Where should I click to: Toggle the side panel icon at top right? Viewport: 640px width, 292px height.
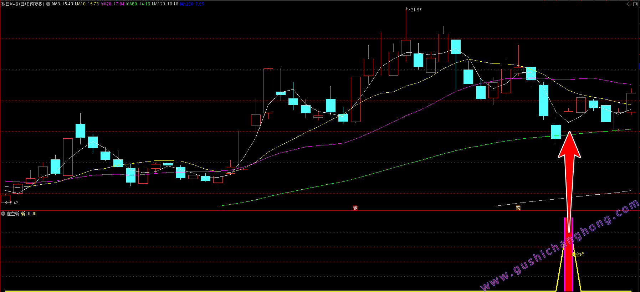[x=635, y=4]
